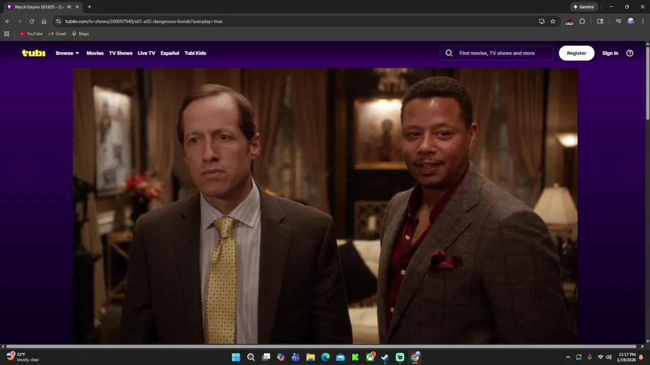Click the Register button

pyautogui.click(x=576, y=53)
